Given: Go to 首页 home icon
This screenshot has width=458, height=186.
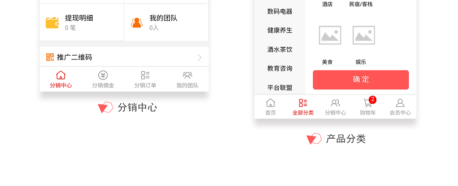Looking at the screenshot, I should click(x=271, y=107).
